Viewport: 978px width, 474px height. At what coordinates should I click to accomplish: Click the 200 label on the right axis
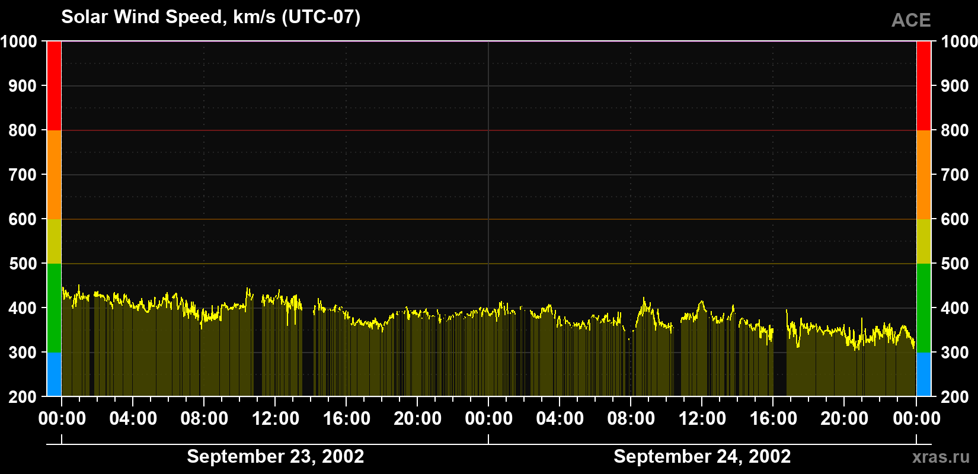pyautogui.click(x=955, y=397)
